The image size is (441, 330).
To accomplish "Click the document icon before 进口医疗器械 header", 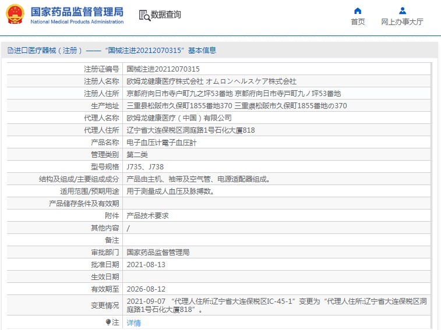I will 10,51.
